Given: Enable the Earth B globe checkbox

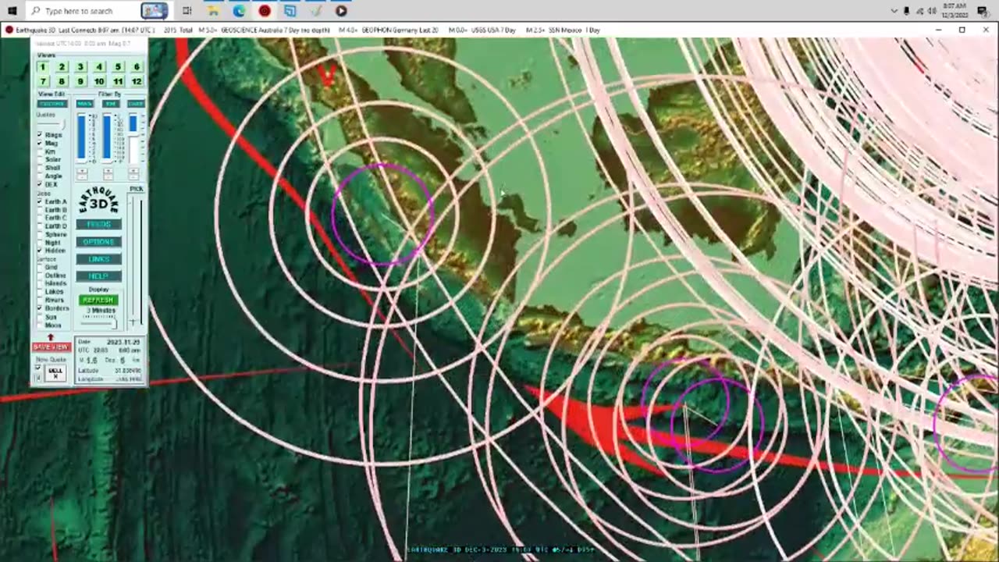Looking at the screenshot, I should click(x=40, y=210).
